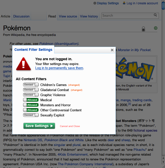Close the Content Filter Settings dialog
The height and width of the screenshot is (168, 165).
[x=112, y=50]
